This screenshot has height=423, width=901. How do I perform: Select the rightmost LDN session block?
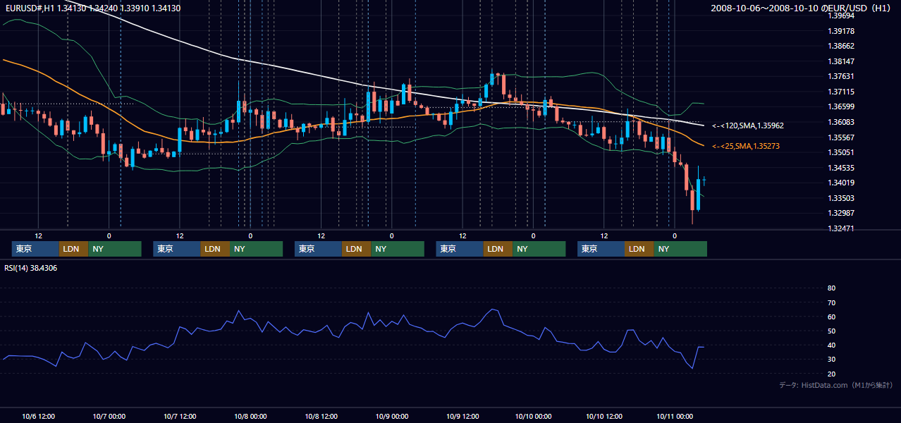click(639, 249)
